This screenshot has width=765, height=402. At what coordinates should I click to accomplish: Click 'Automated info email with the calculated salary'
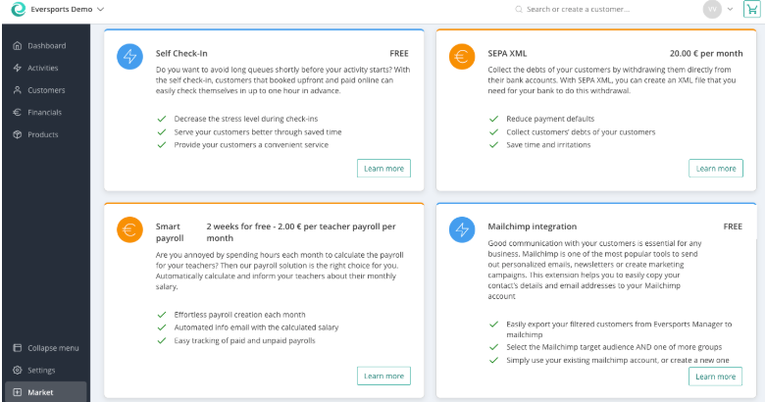pos(256,327)
